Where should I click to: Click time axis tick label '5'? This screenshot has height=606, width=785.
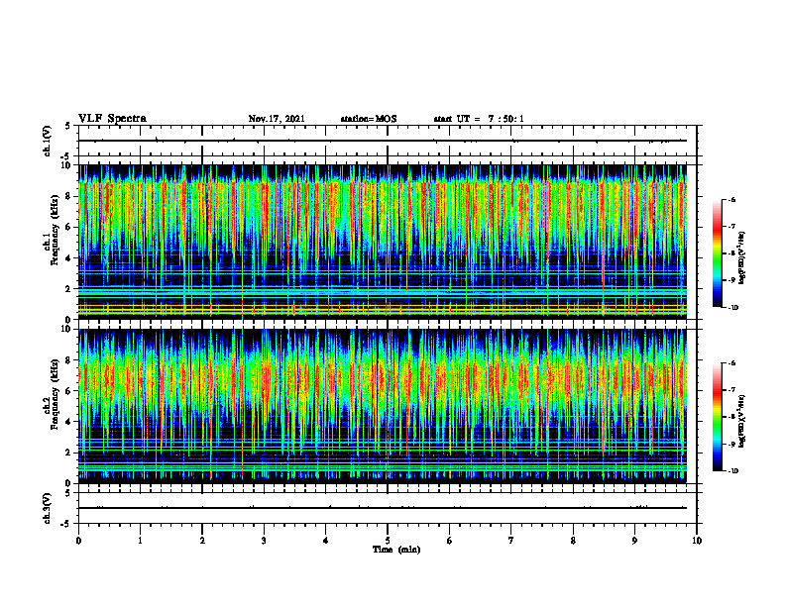pyautogui.click(x=388, y=541)
